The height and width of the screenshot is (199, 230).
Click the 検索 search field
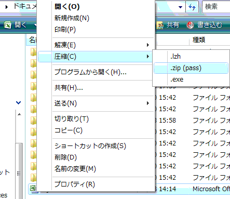pyautogui.click(x=216, y=7)
